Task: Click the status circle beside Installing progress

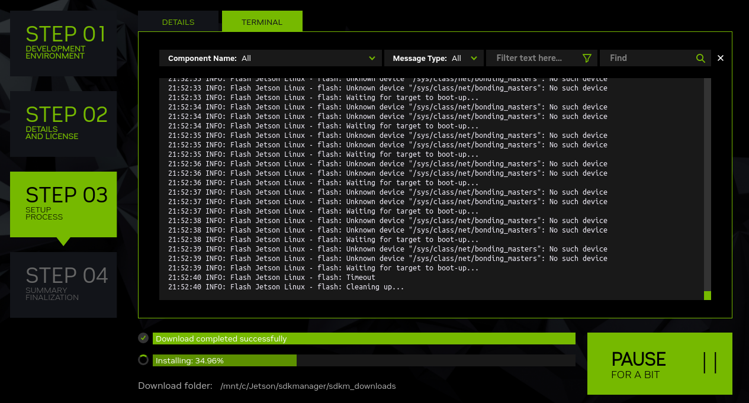Action: pyautogui.click(x=143, y=359)
